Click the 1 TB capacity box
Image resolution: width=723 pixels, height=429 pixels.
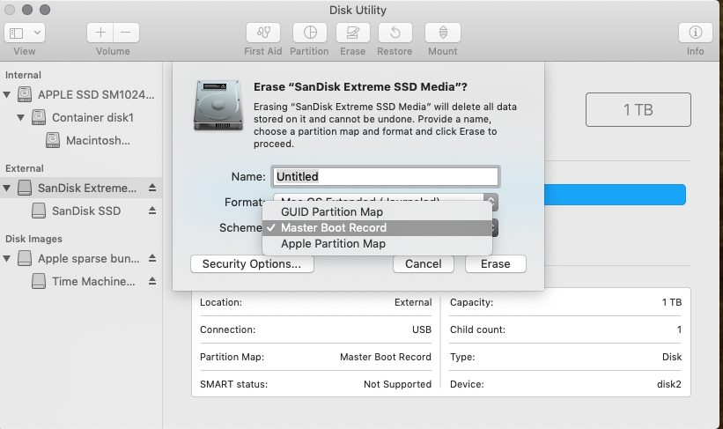click(638, 110)
